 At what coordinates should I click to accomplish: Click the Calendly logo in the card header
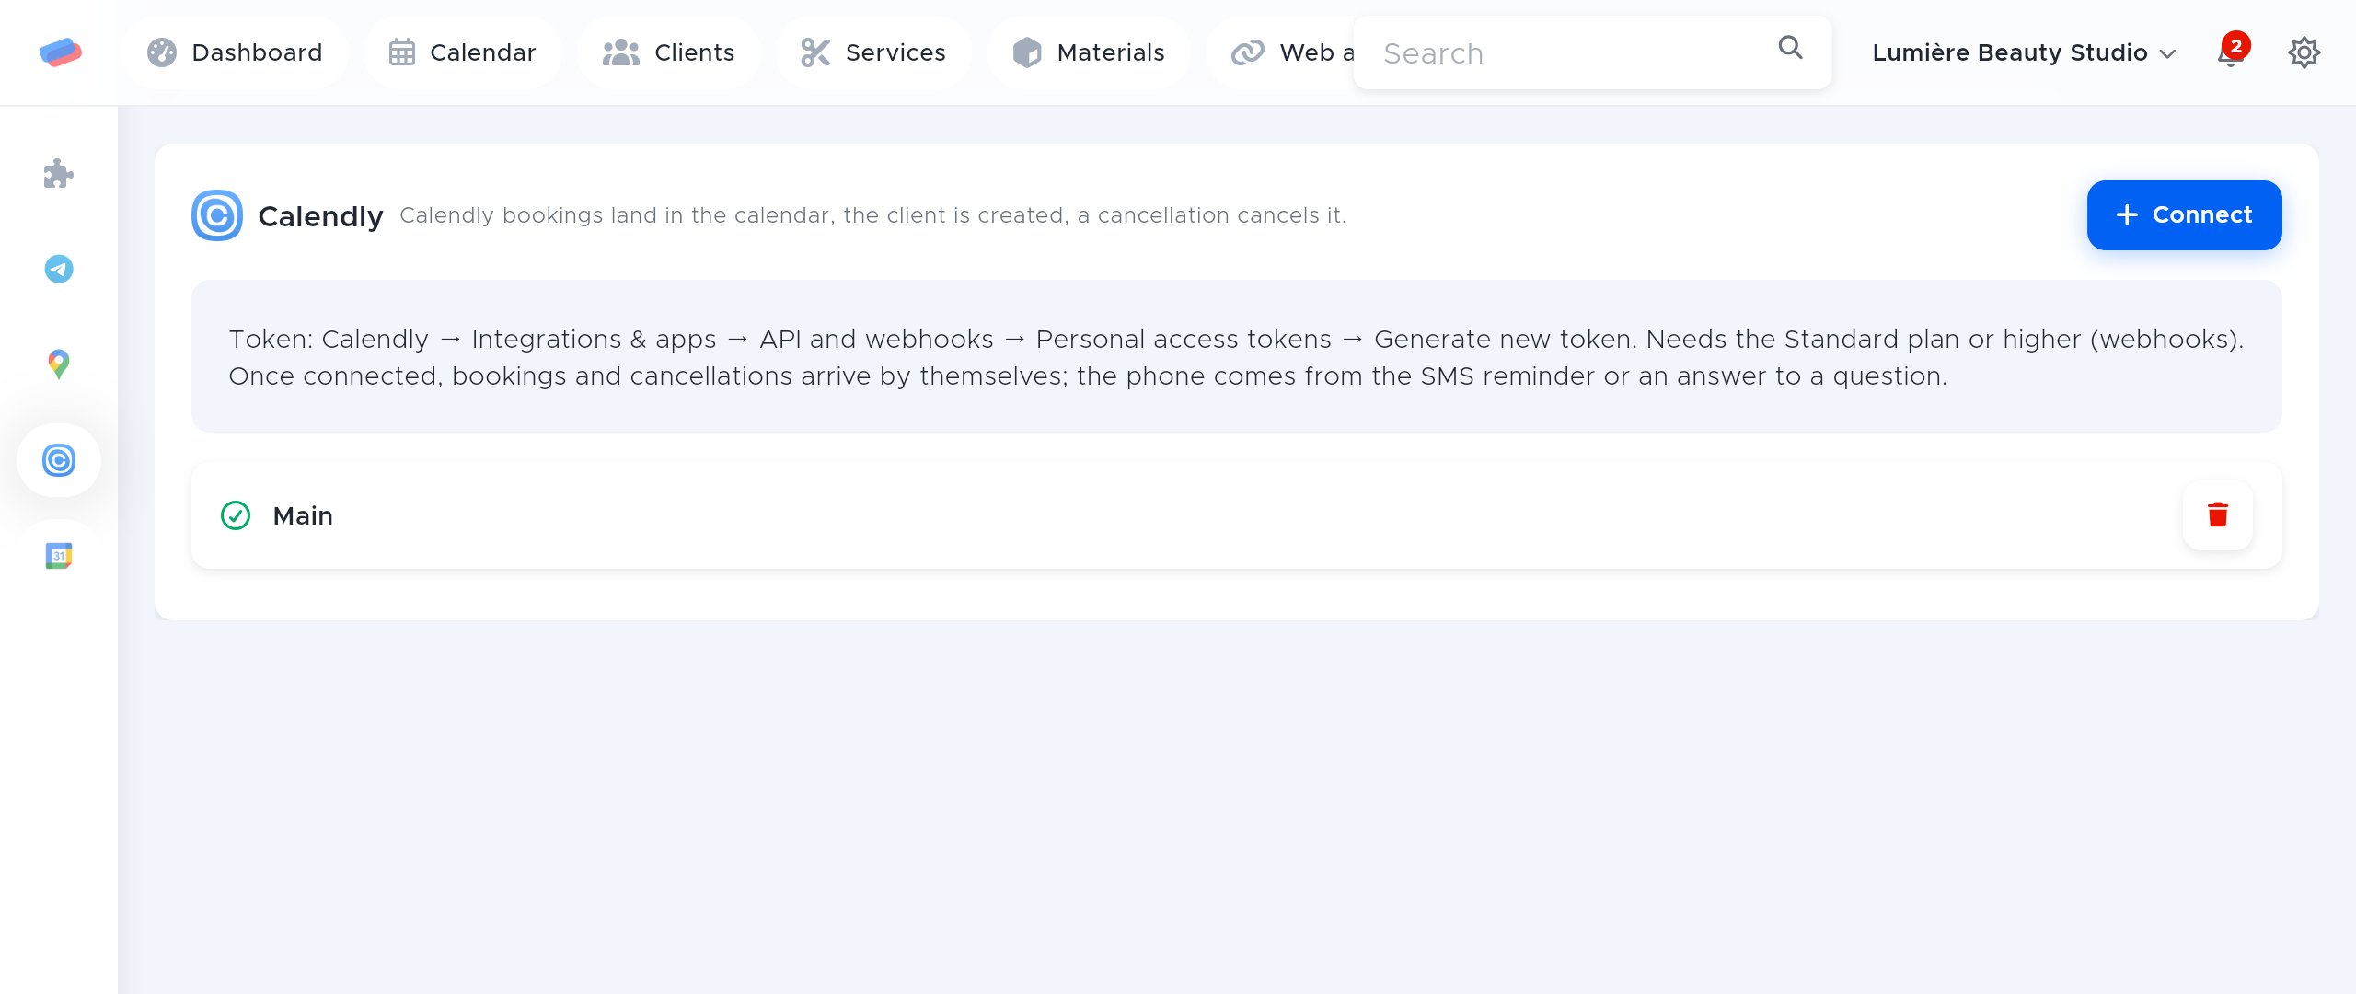[217, 215]
